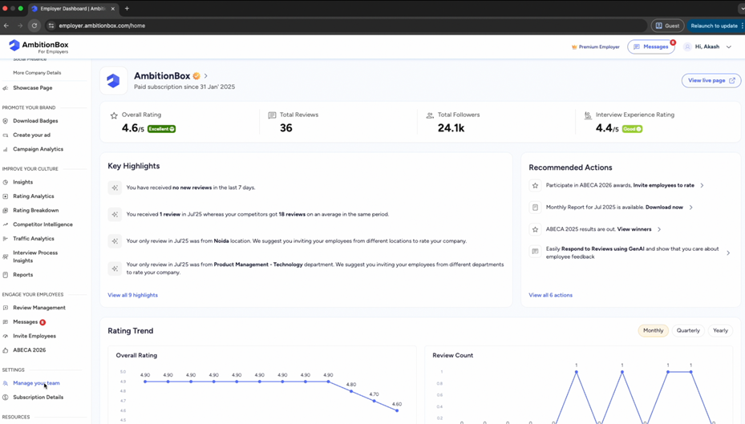Open the ABECA 2025 View winners chevron
745x424 pixels.
tap(659, 229)
